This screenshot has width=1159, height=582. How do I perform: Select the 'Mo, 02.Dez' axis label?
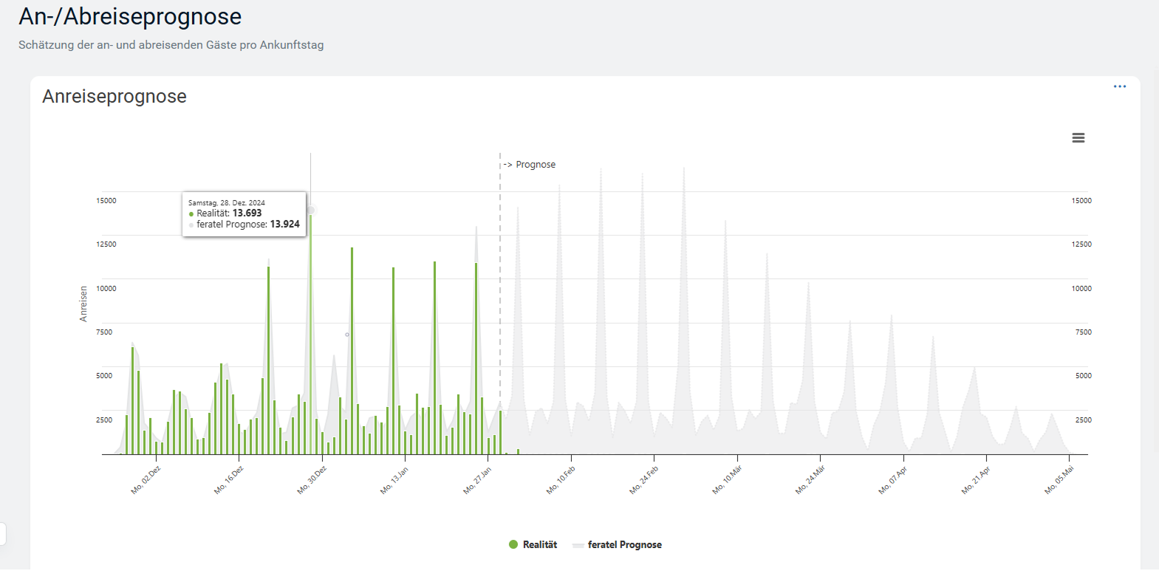tap(146, 480)
